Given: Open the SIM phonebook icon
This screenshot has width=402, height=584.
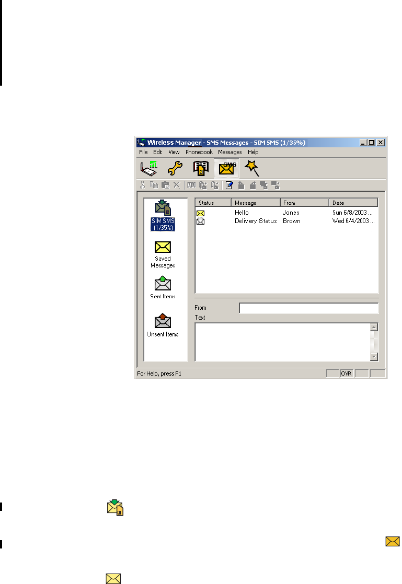Looking at the screenshot, I should pyautogui.click(x=201, y=168).
